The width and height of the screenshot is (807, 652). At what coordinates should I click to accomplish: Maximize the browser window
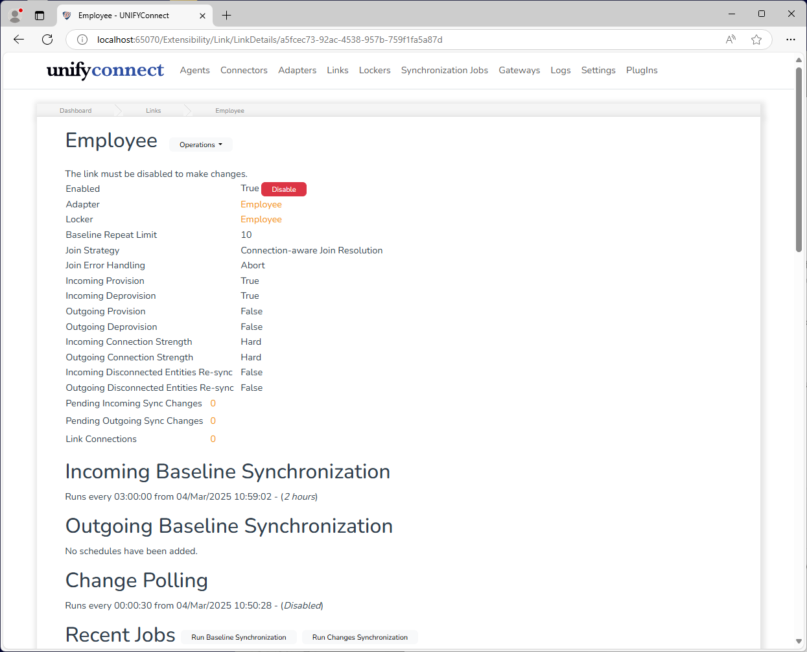click(x=762, y=14)
